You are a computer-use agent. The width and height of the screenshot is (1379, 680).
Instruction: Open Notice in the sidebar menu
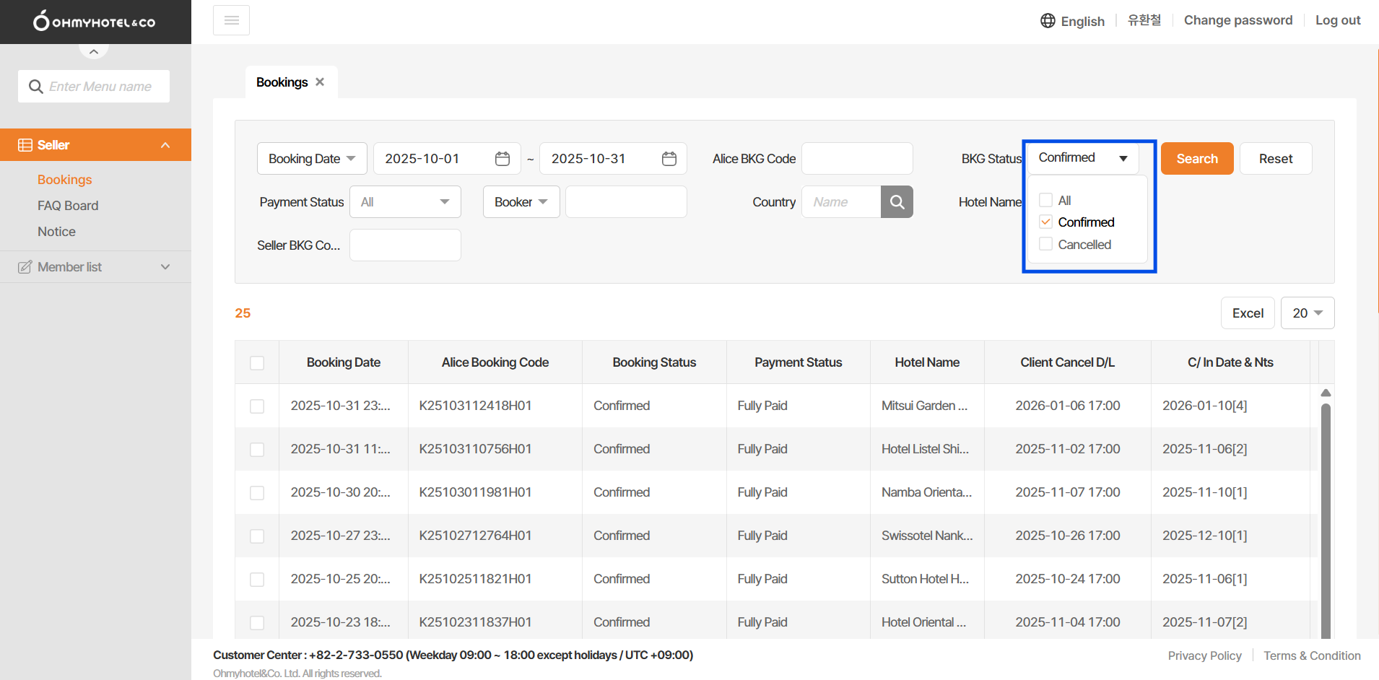[56, 232]
